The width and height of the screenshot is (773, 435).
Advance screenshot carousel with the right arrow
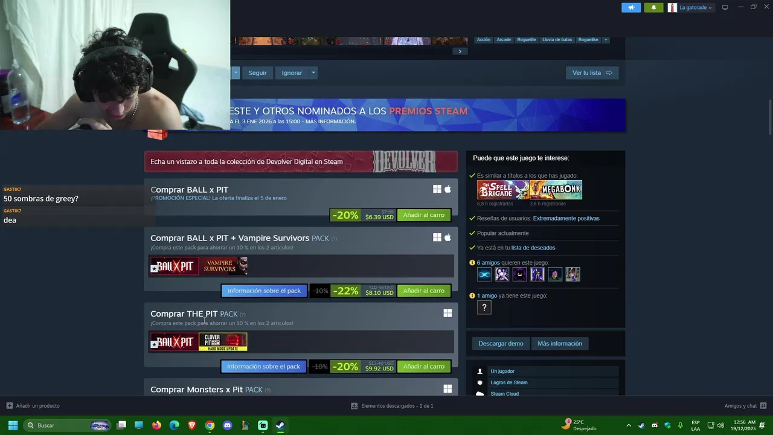[460, 51]
